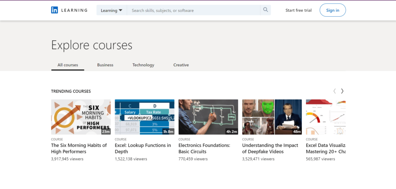Screen dimensions: 396x189
Task: Switch to the Technology tab
Action: [143, 65]
